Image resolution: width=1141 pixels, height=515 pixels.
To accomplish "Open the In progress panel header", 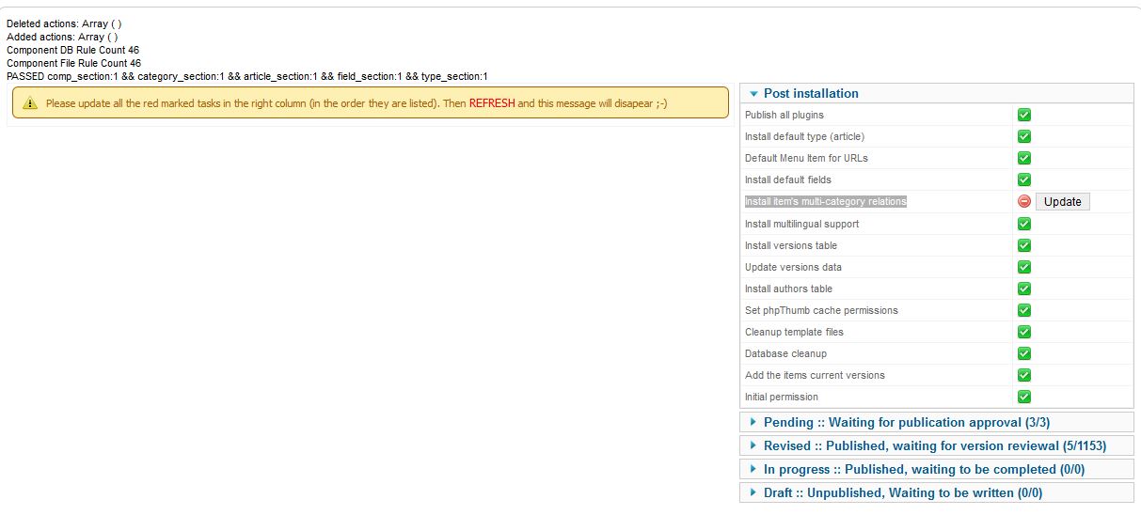I will pos(923,469).
